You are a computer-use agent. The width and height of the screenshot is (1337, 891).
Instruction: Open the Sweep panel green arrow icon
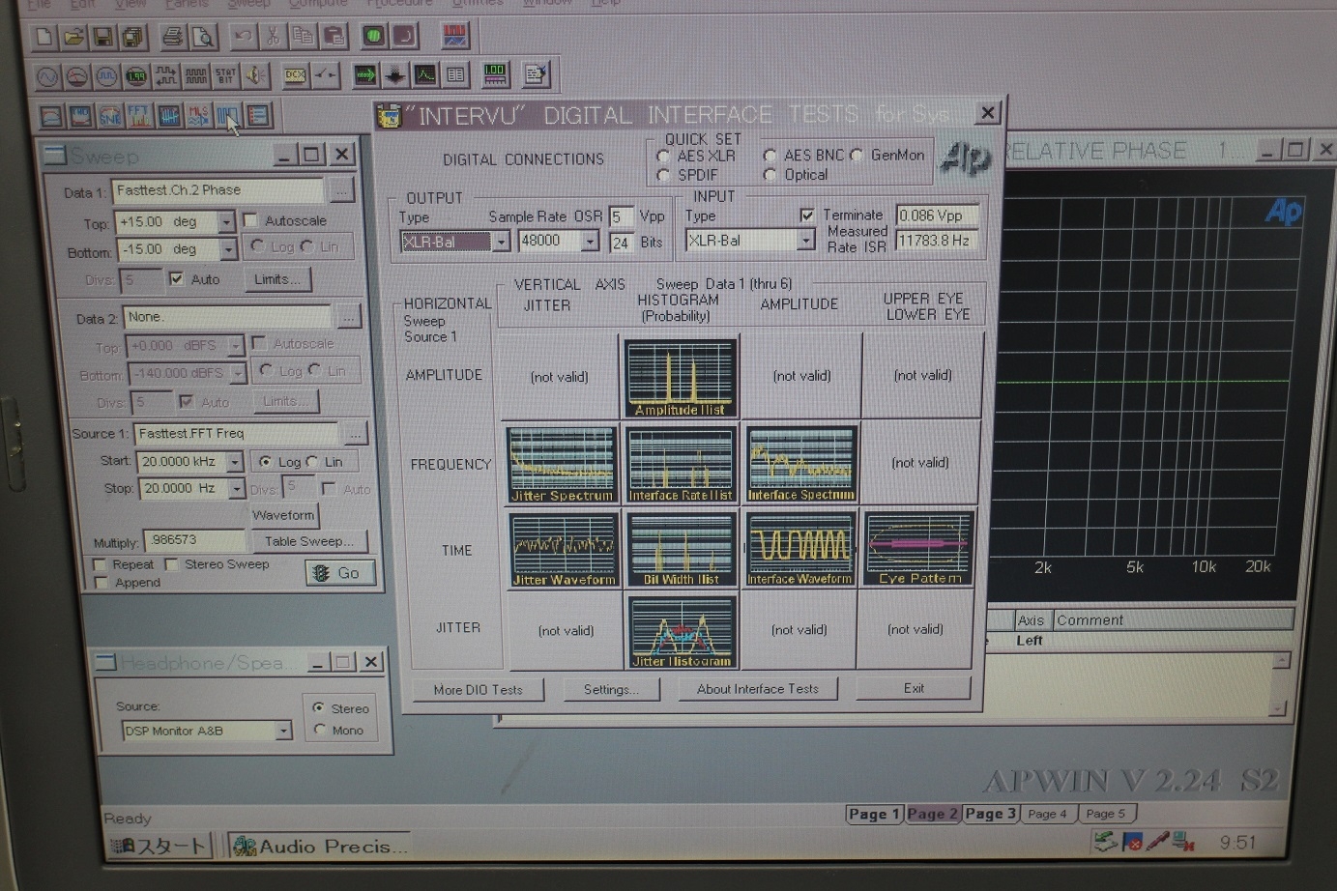(365, 74)
